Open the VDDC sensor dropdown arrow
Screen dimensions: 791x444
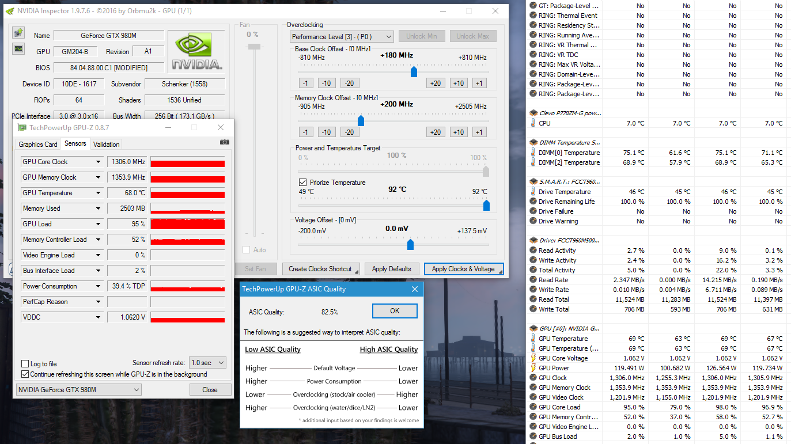99,317
